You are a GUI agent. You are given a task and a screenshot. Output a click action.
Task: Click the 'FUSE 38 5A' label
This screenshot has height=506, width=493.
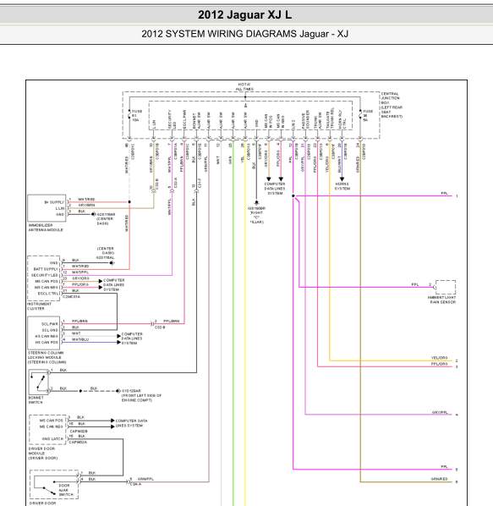[x=368, y=116]
